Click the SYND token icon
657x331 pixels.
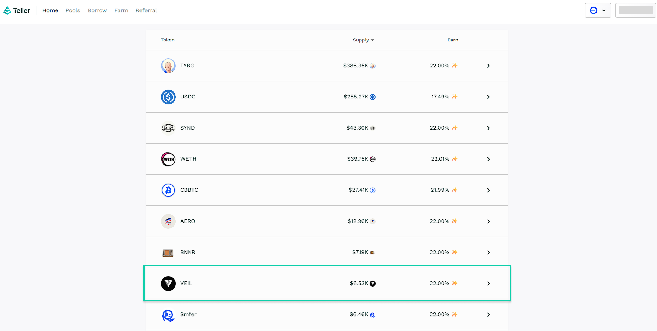tap(168, 128)
